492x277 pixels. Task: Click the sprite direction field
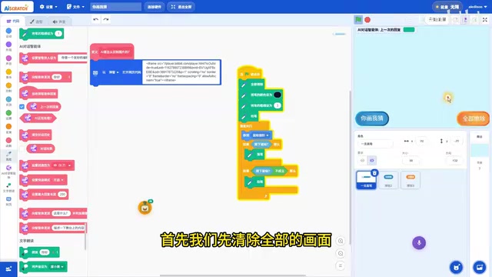(454, 161)
